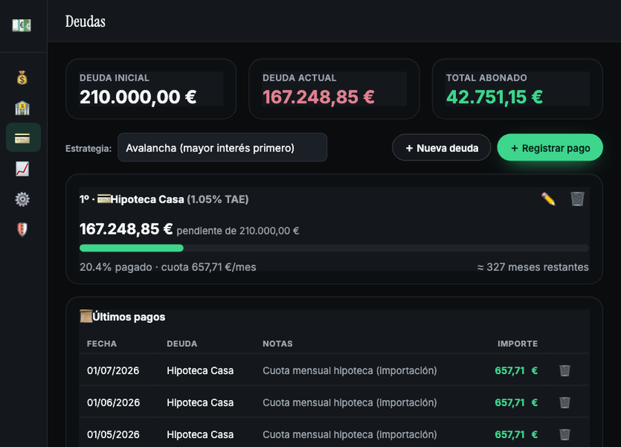The height and width of the screenshot is (447, 621).
Task: Click the Deudas page title
Action: (85, 21)
